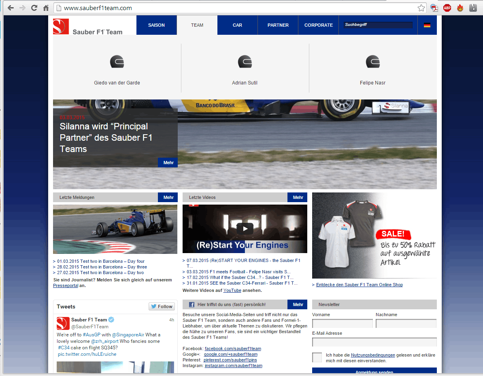Click the Anmeldung senden button
This screenshot has height=376, width=483.
coord(374,371)
